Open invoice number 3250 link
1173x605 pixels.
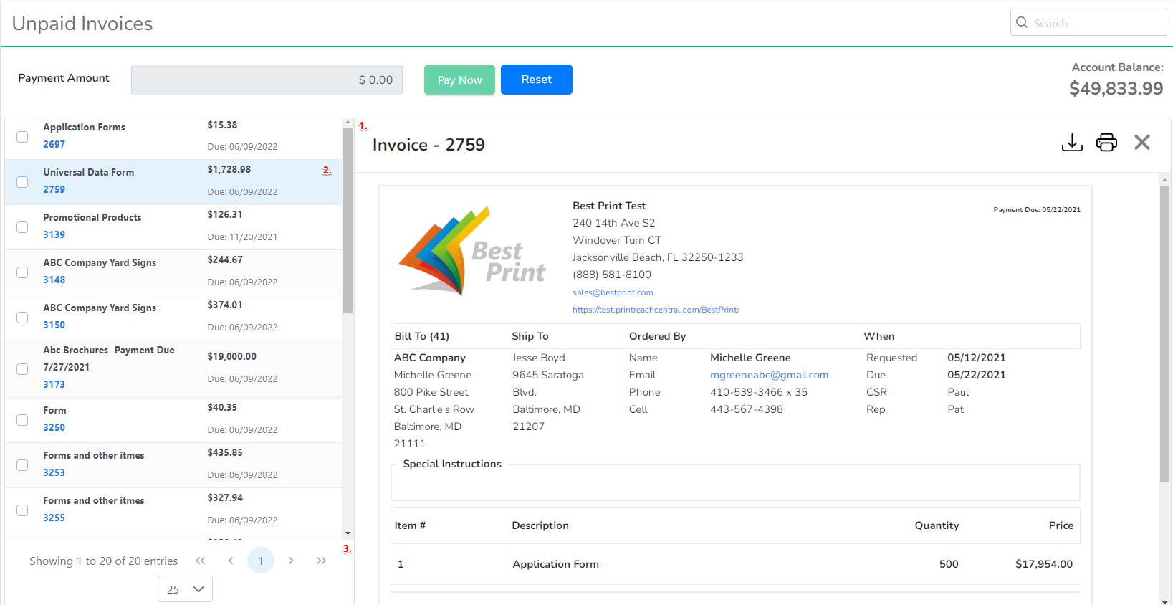click(54, 427)
